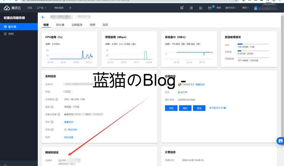Click the plus icon in top navigation

pos(70,8)
